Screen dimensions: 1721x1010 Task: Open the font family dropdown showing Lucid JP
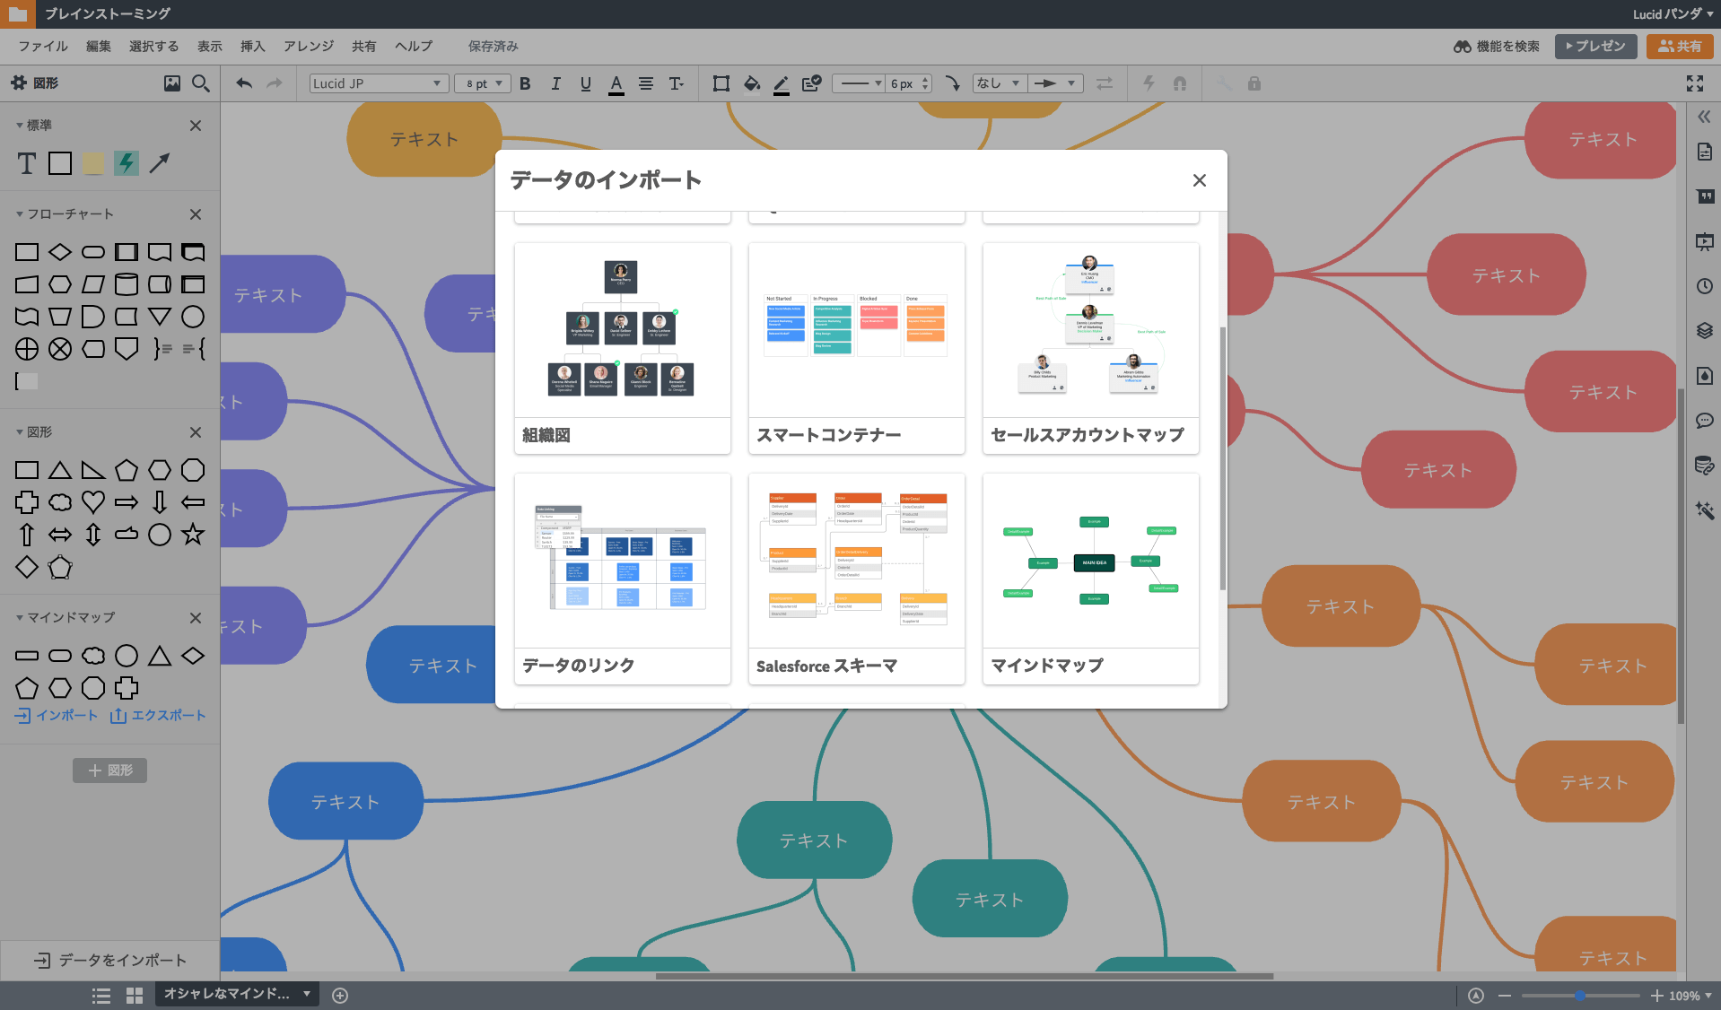click(x=378, y=83)
